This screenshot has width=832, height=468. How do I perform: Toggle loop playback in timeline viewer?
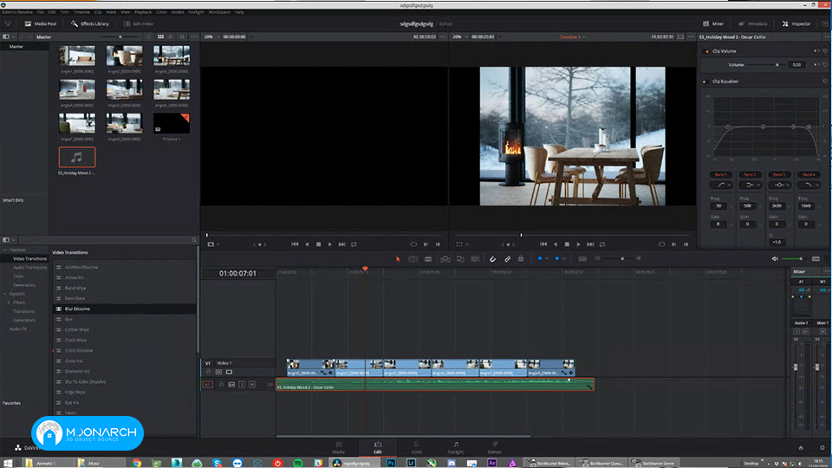[602, 244]
